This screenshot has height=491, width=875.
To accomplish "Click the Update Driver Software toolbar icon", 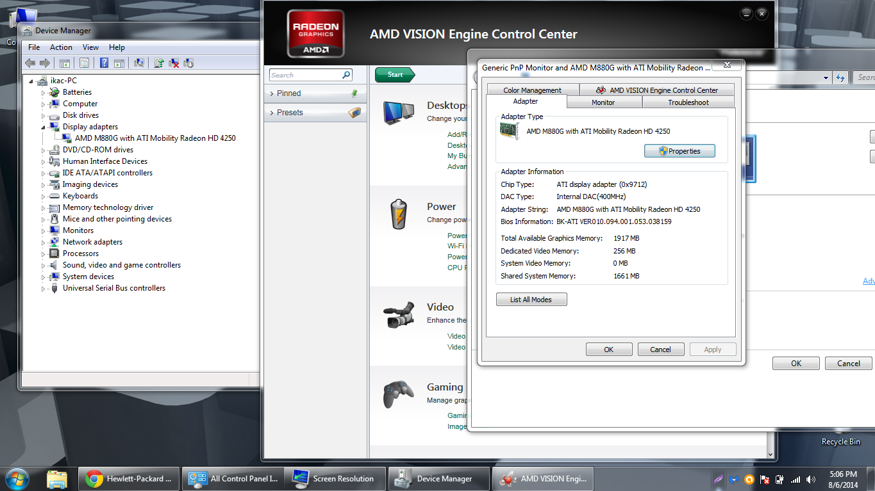I will [159, 63].
